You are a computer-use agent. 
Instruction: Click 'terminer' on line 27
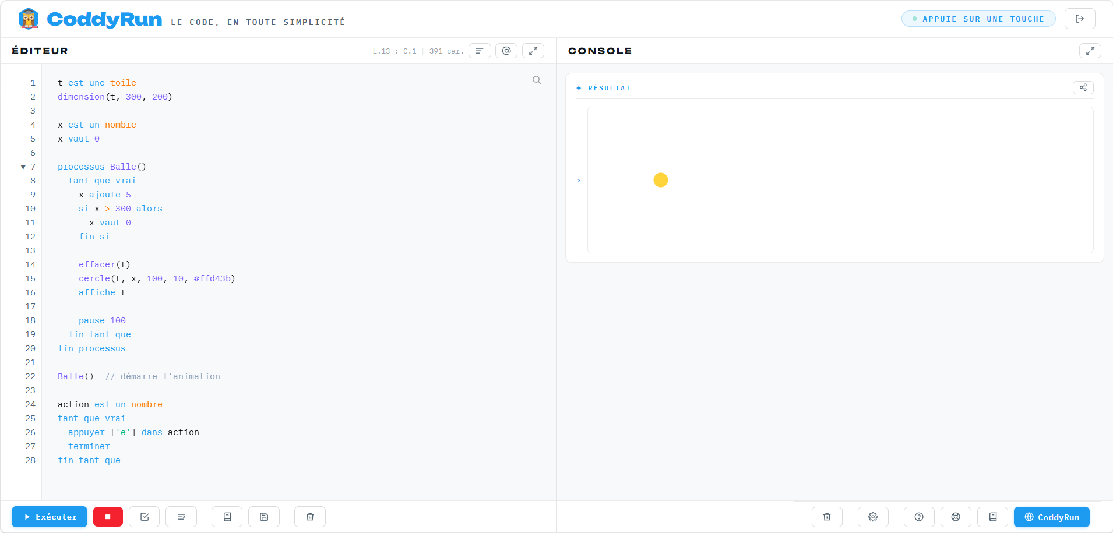point(89,446)
